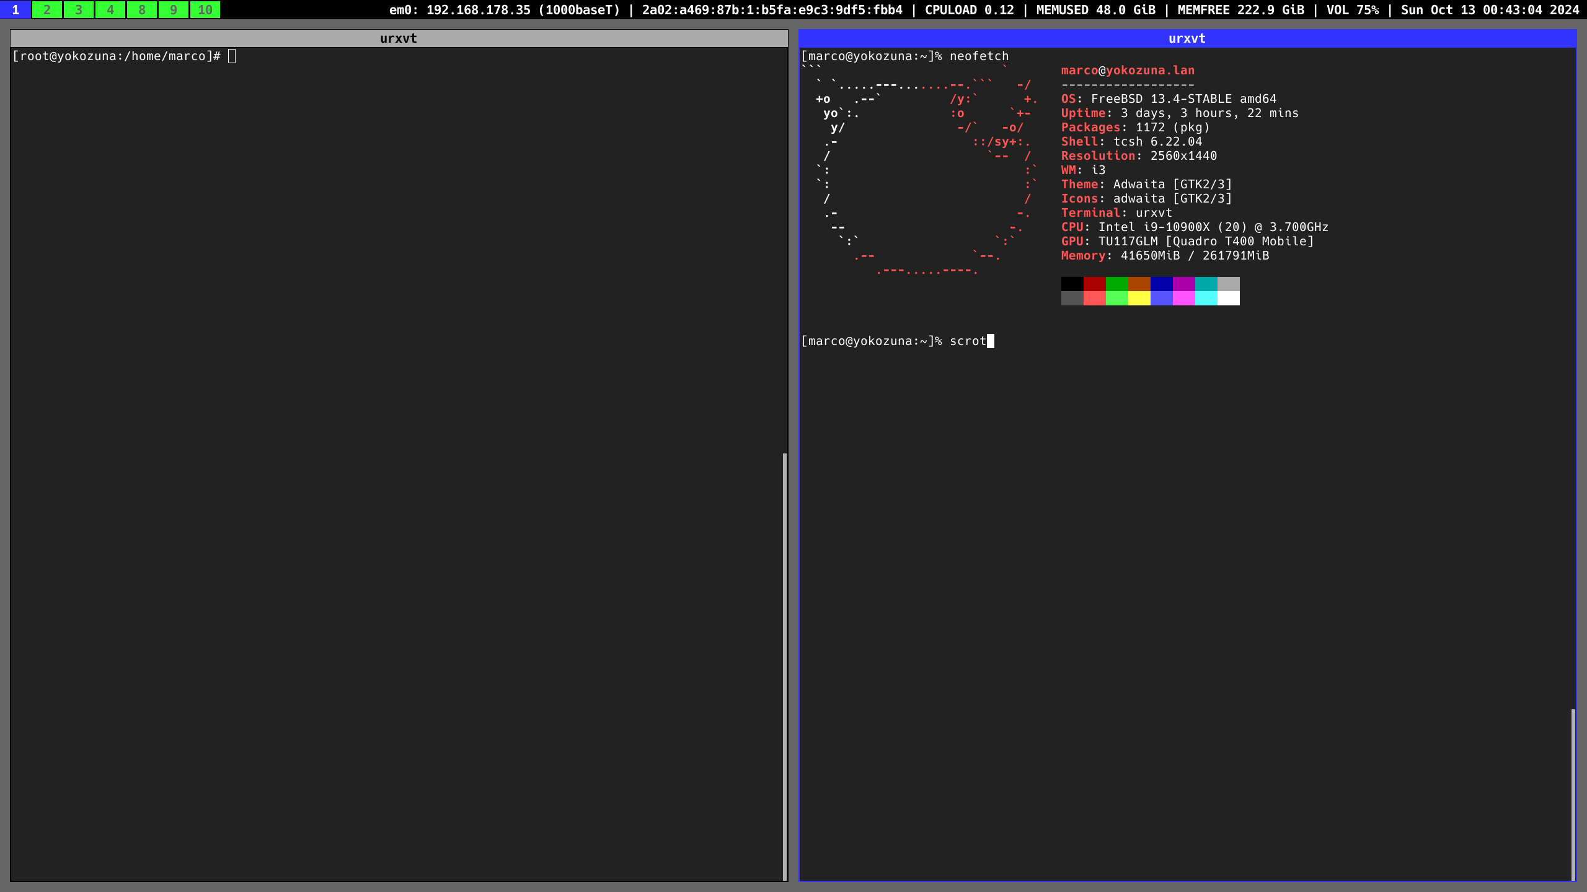Click the dark gray block in neofetch palette
The image size is (1587, 892).
[x=1072, y=298]
